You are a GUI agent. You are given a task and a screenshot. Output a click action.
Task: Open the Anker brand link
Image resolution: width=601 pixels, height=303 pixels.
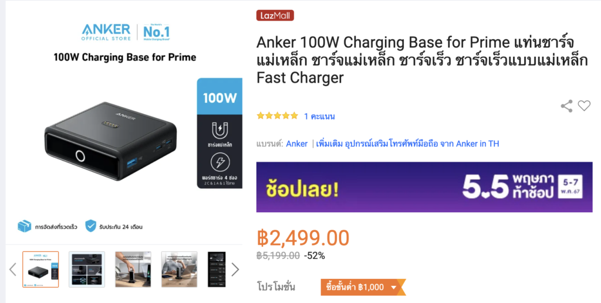click(296, 144)
